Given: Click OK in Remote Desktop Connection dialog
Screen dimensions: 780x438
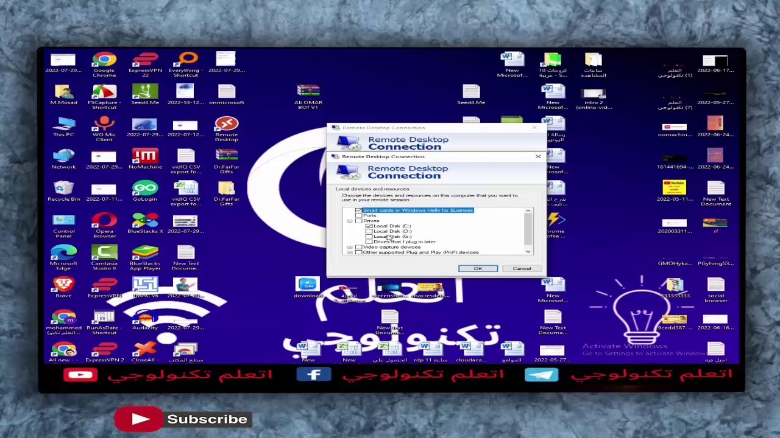Looking at the screenshot, I should point(478,268).
